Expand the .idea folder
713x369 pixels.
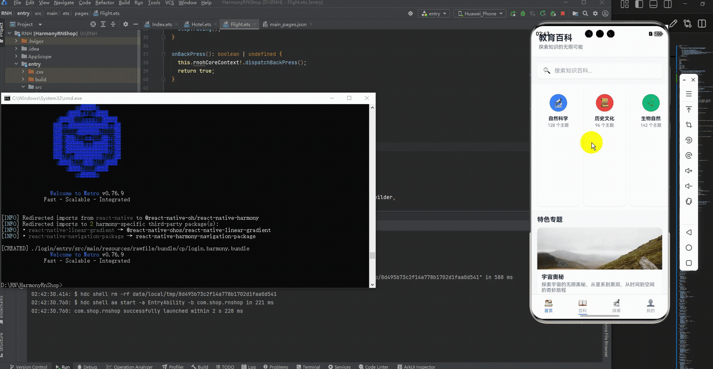point(16,49)
